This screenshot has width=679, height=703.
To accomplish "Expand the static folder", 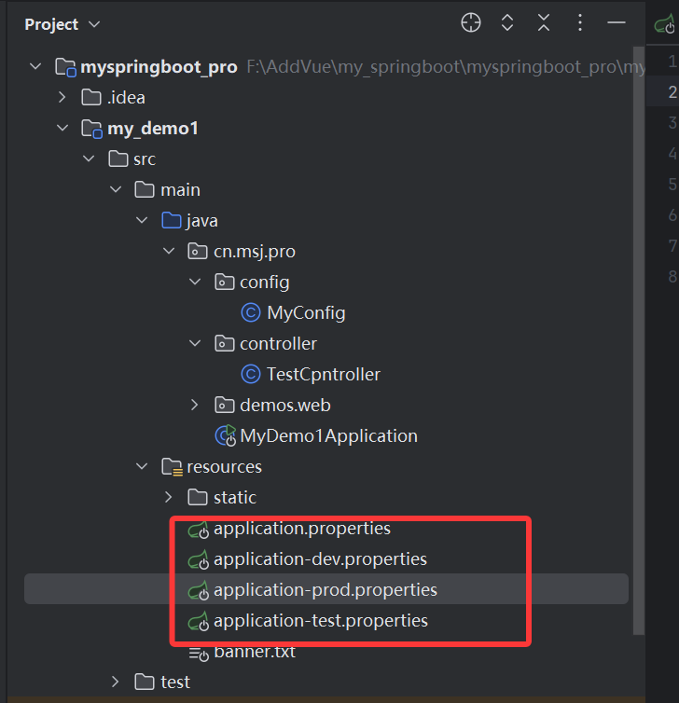I will coord(168,497).
